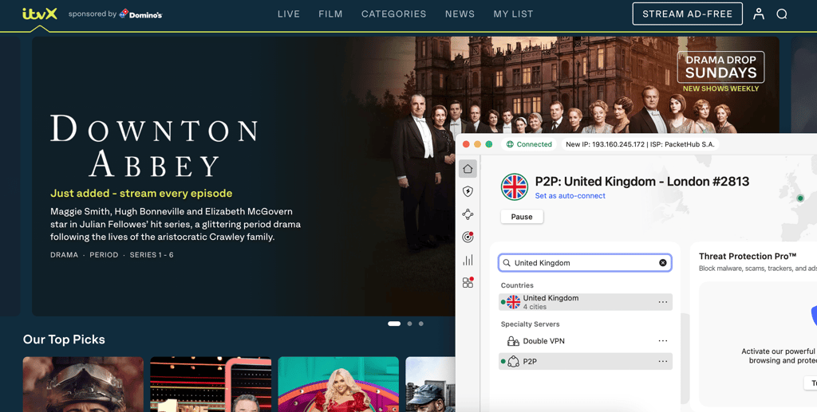Open the FILM section
The height and width of the screenshot is (412, 817).
click(x=330, y=14)
